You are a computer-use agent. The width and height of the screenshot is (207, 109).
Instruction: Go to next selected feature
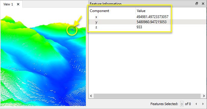pos(203,104)
